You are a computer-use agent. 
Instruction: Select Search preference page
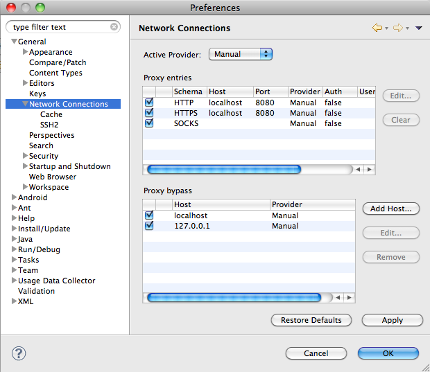[41, 145]
